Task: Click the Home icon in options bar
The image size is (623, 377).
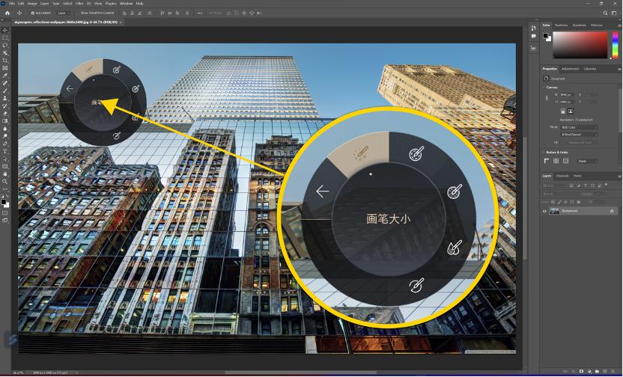Action: 7,13
